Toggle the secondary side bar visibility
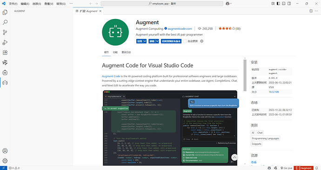The height and width of the screenshot is (170, 321). tap(289, 3)
